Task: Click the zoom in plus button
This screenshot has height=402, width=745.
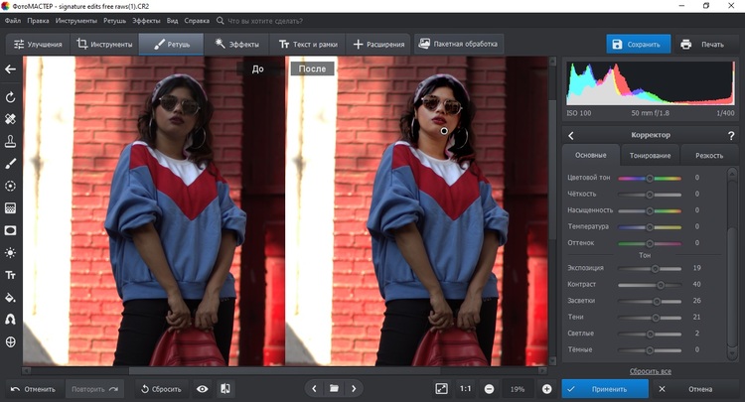Action: 546,388
